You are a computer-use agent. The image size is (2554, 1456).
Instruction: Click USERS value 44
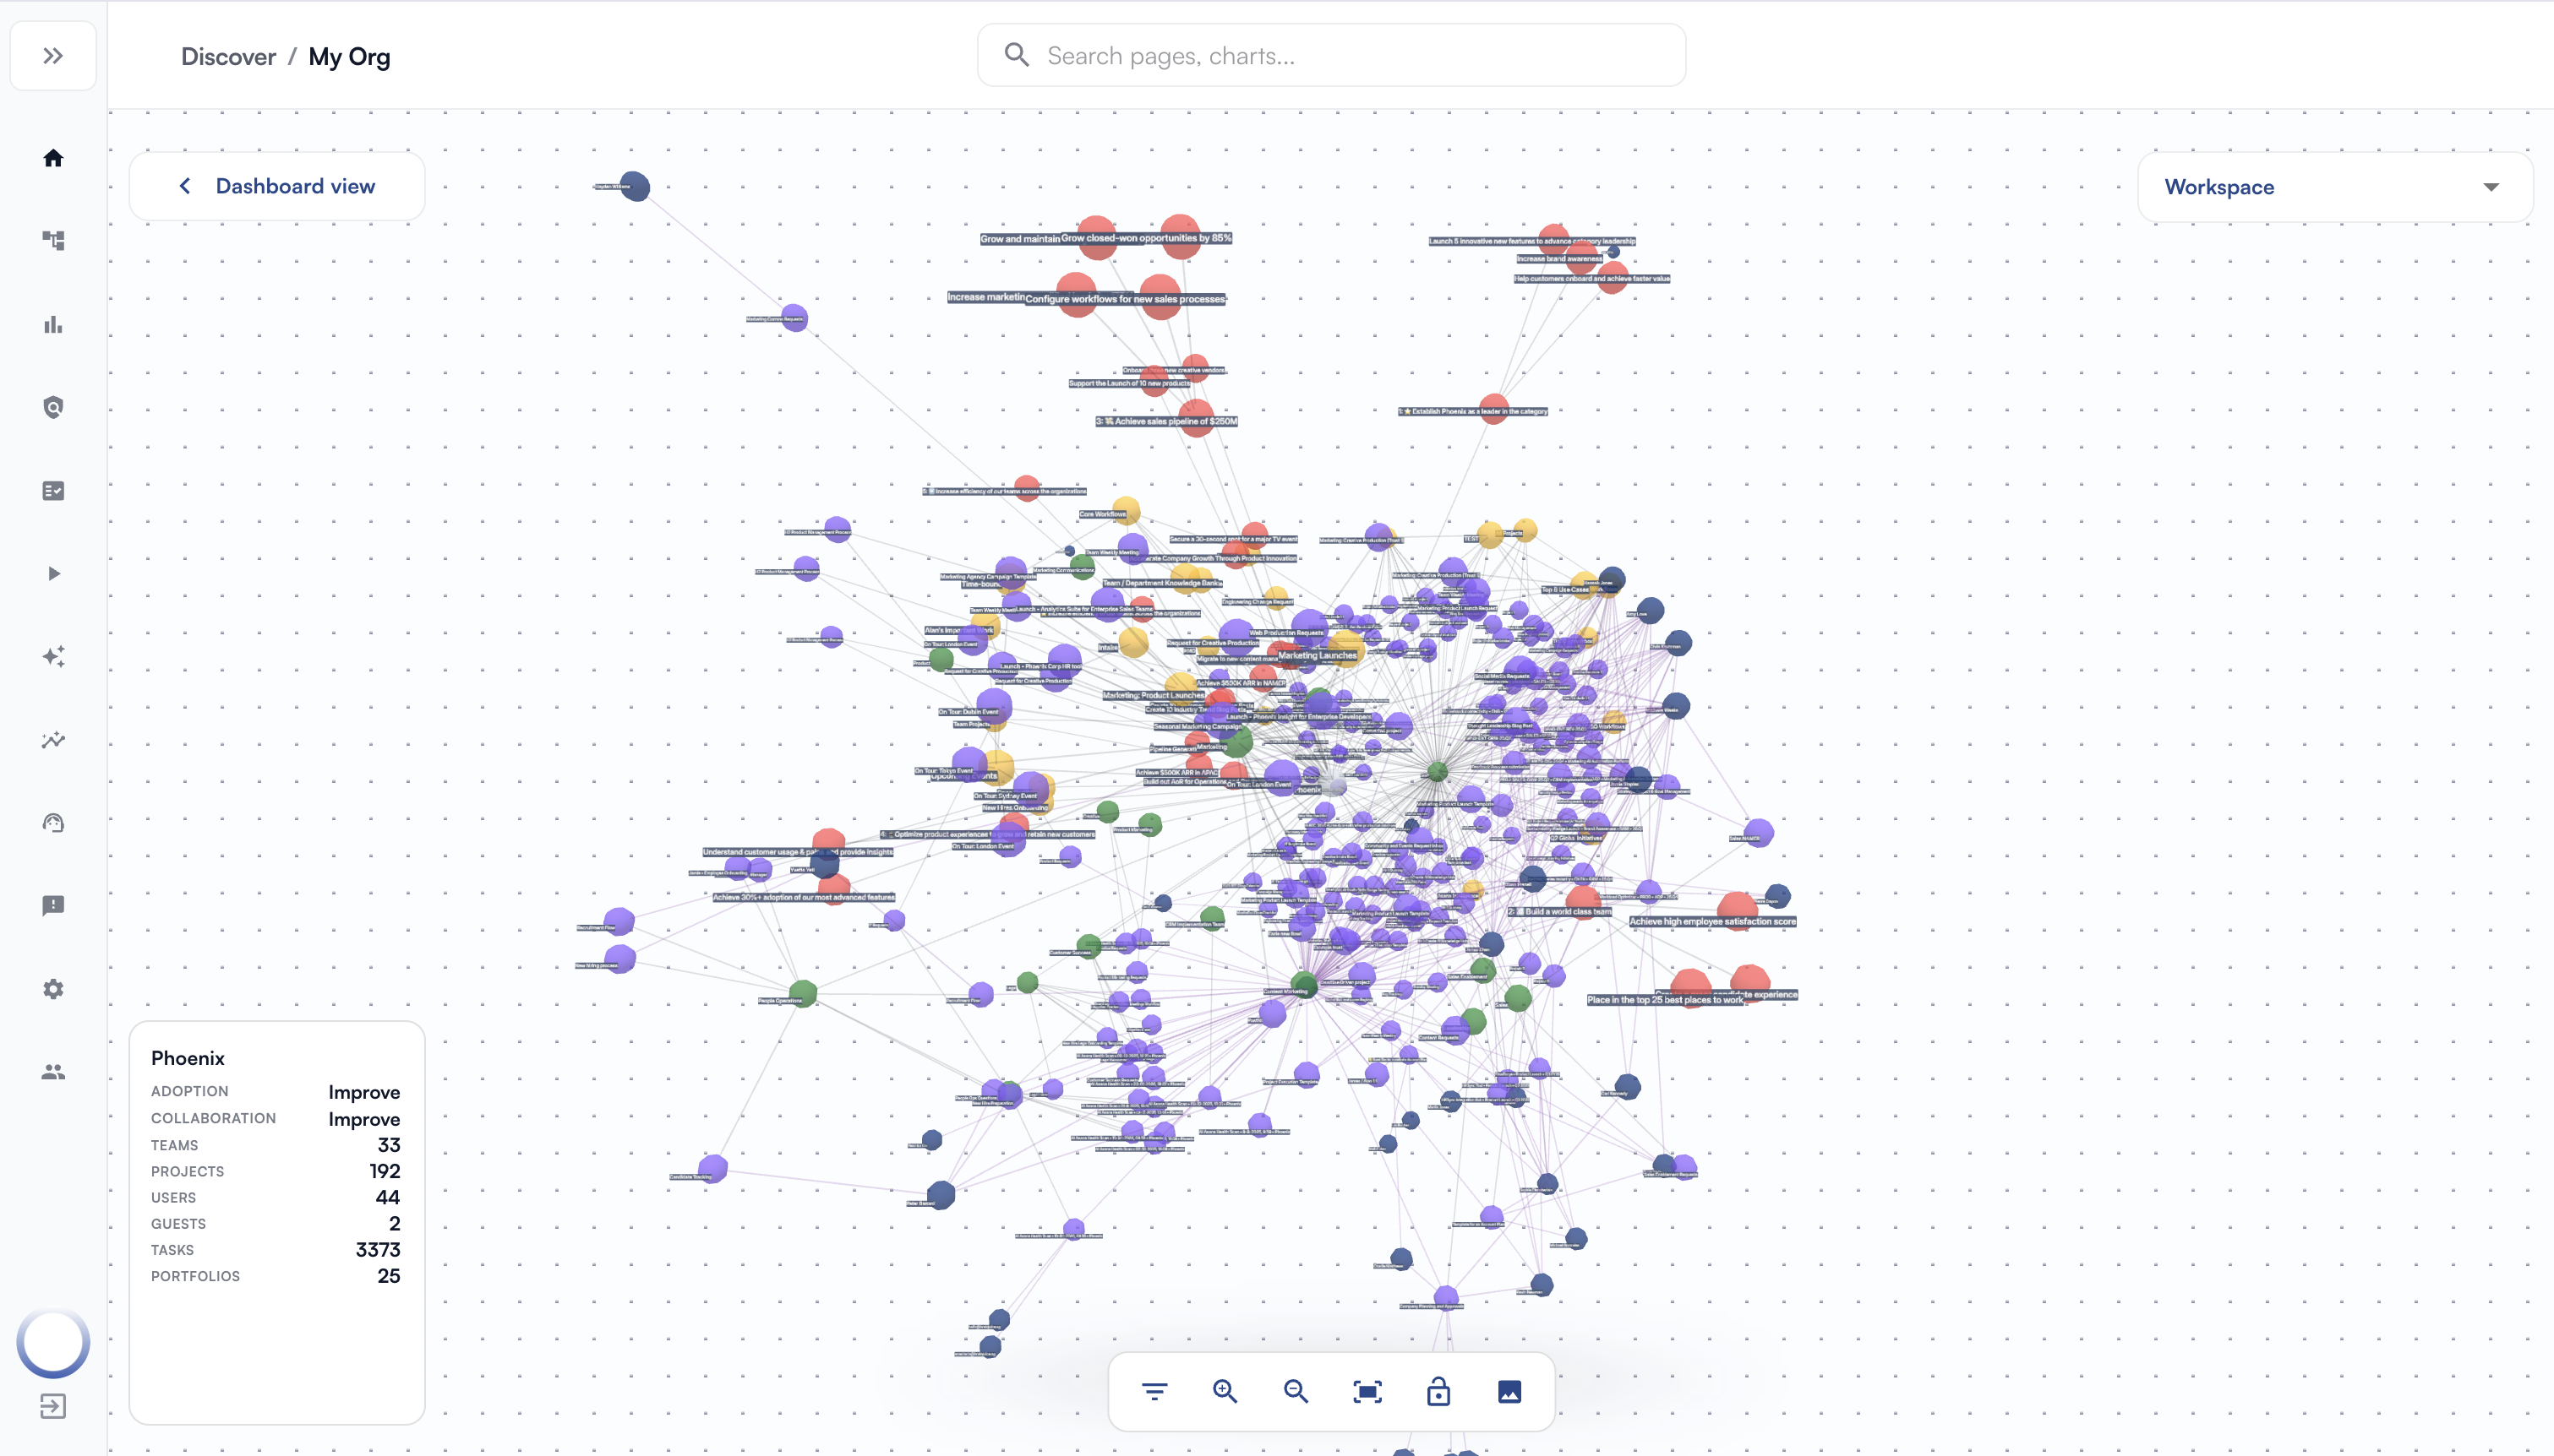point(388,1197)
